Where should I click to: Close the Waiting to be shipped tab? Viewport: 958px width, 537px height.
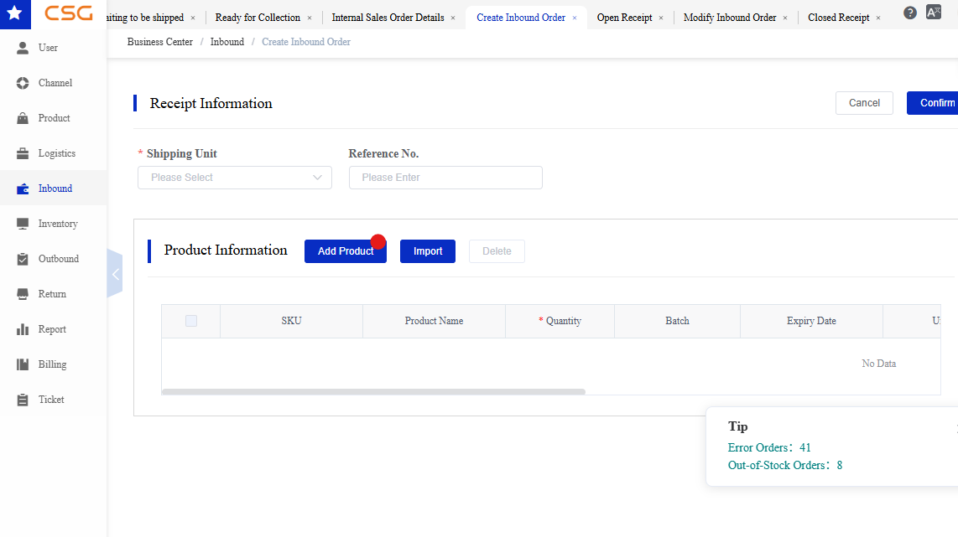(x=193, y=18)
